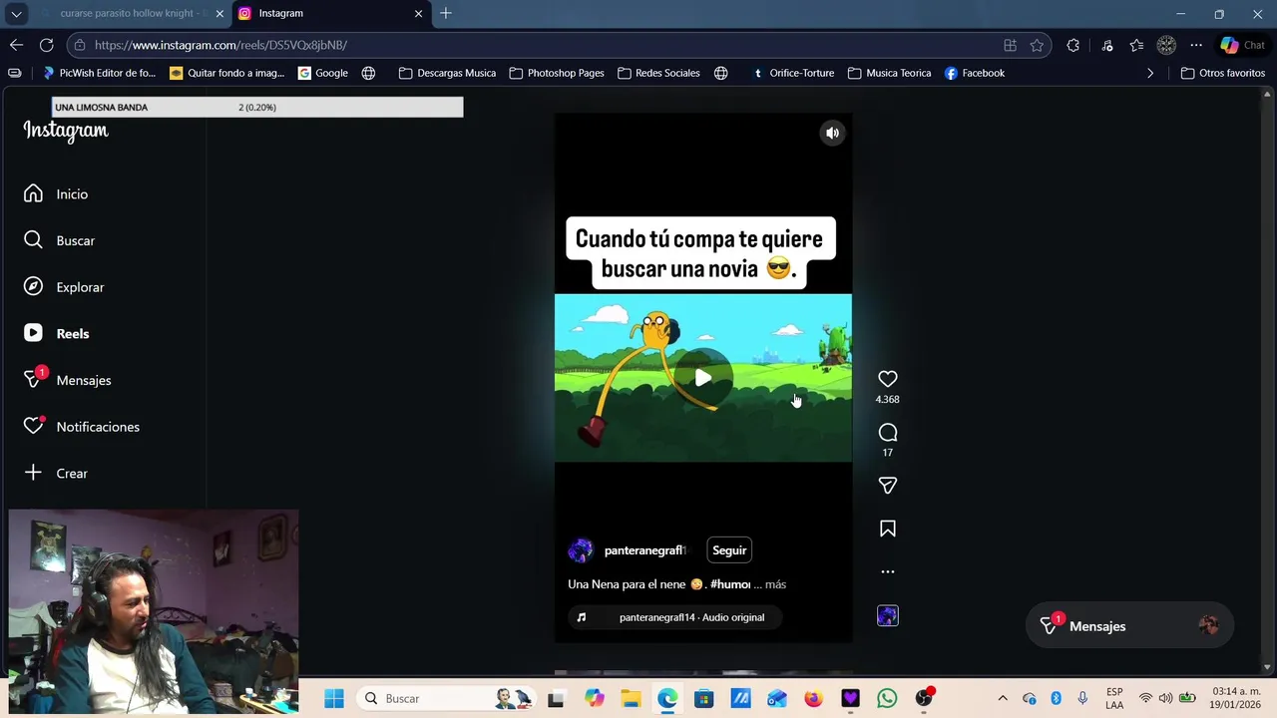Image resolution: width=1277 pixels, height=718 pixels.
Task: Refresh the Instagram page
Action: (x=46, y=45)
